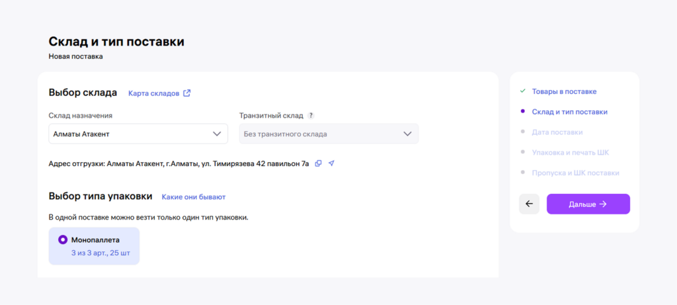
Task: Click the question mark help icon near Транзитный склад
Action: tap(311, 116)
